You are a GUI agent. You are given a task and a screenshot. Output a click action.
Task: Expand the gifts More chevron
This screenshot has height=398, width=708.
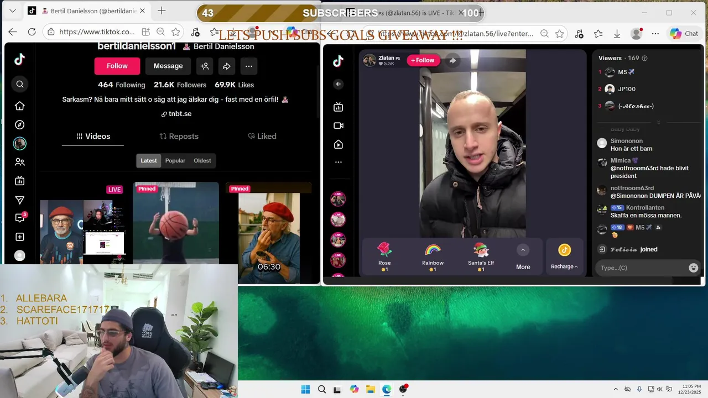523,250
